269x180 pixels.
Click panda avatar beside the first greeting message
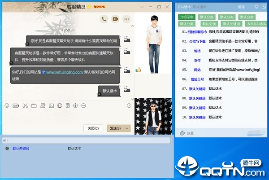(127, 39)
